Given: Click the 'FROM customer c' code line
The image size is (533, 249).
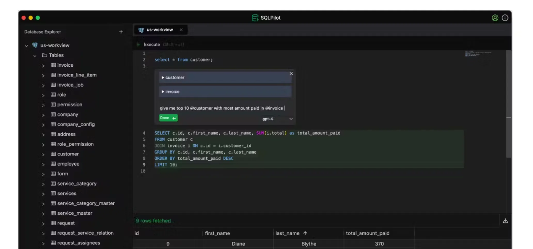Looking at the screenshot, I should (174, 139).
